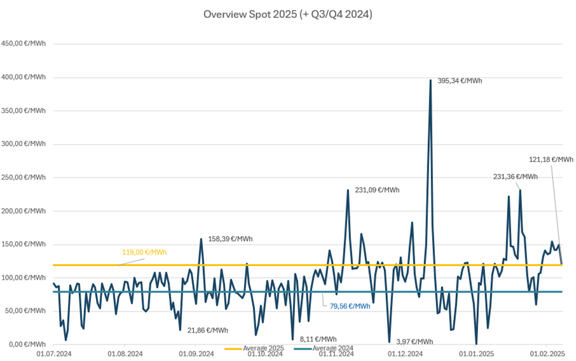Click the 01.02.2025 x-axis date label

click(x=548, y=353)
